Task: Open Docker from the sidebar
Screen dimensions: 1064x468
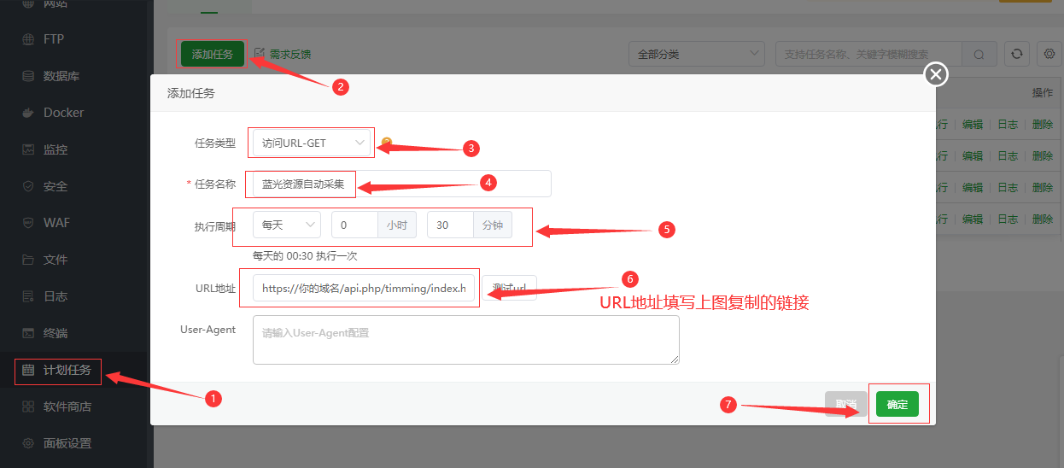Action: click(63, 113)
